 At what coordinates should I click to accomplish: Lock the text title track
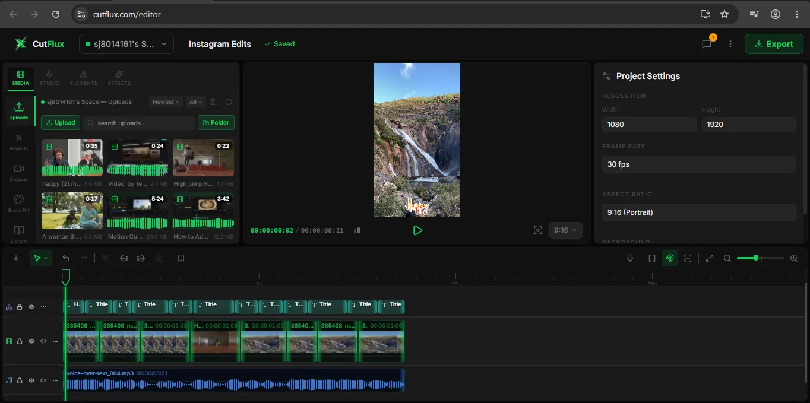(x=20, y=307)
